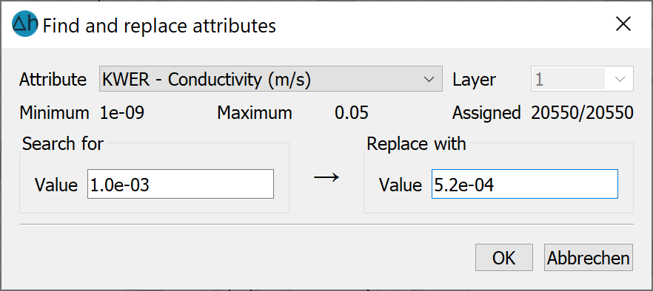Click the Attribute label text
The width and height of the screenshot is (653, 291).
pyautogui.click(x=53, y=79)
